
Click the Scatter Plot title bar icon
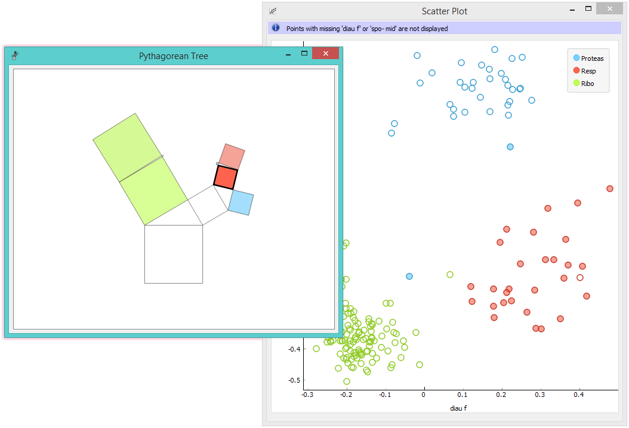click(272, 10)
